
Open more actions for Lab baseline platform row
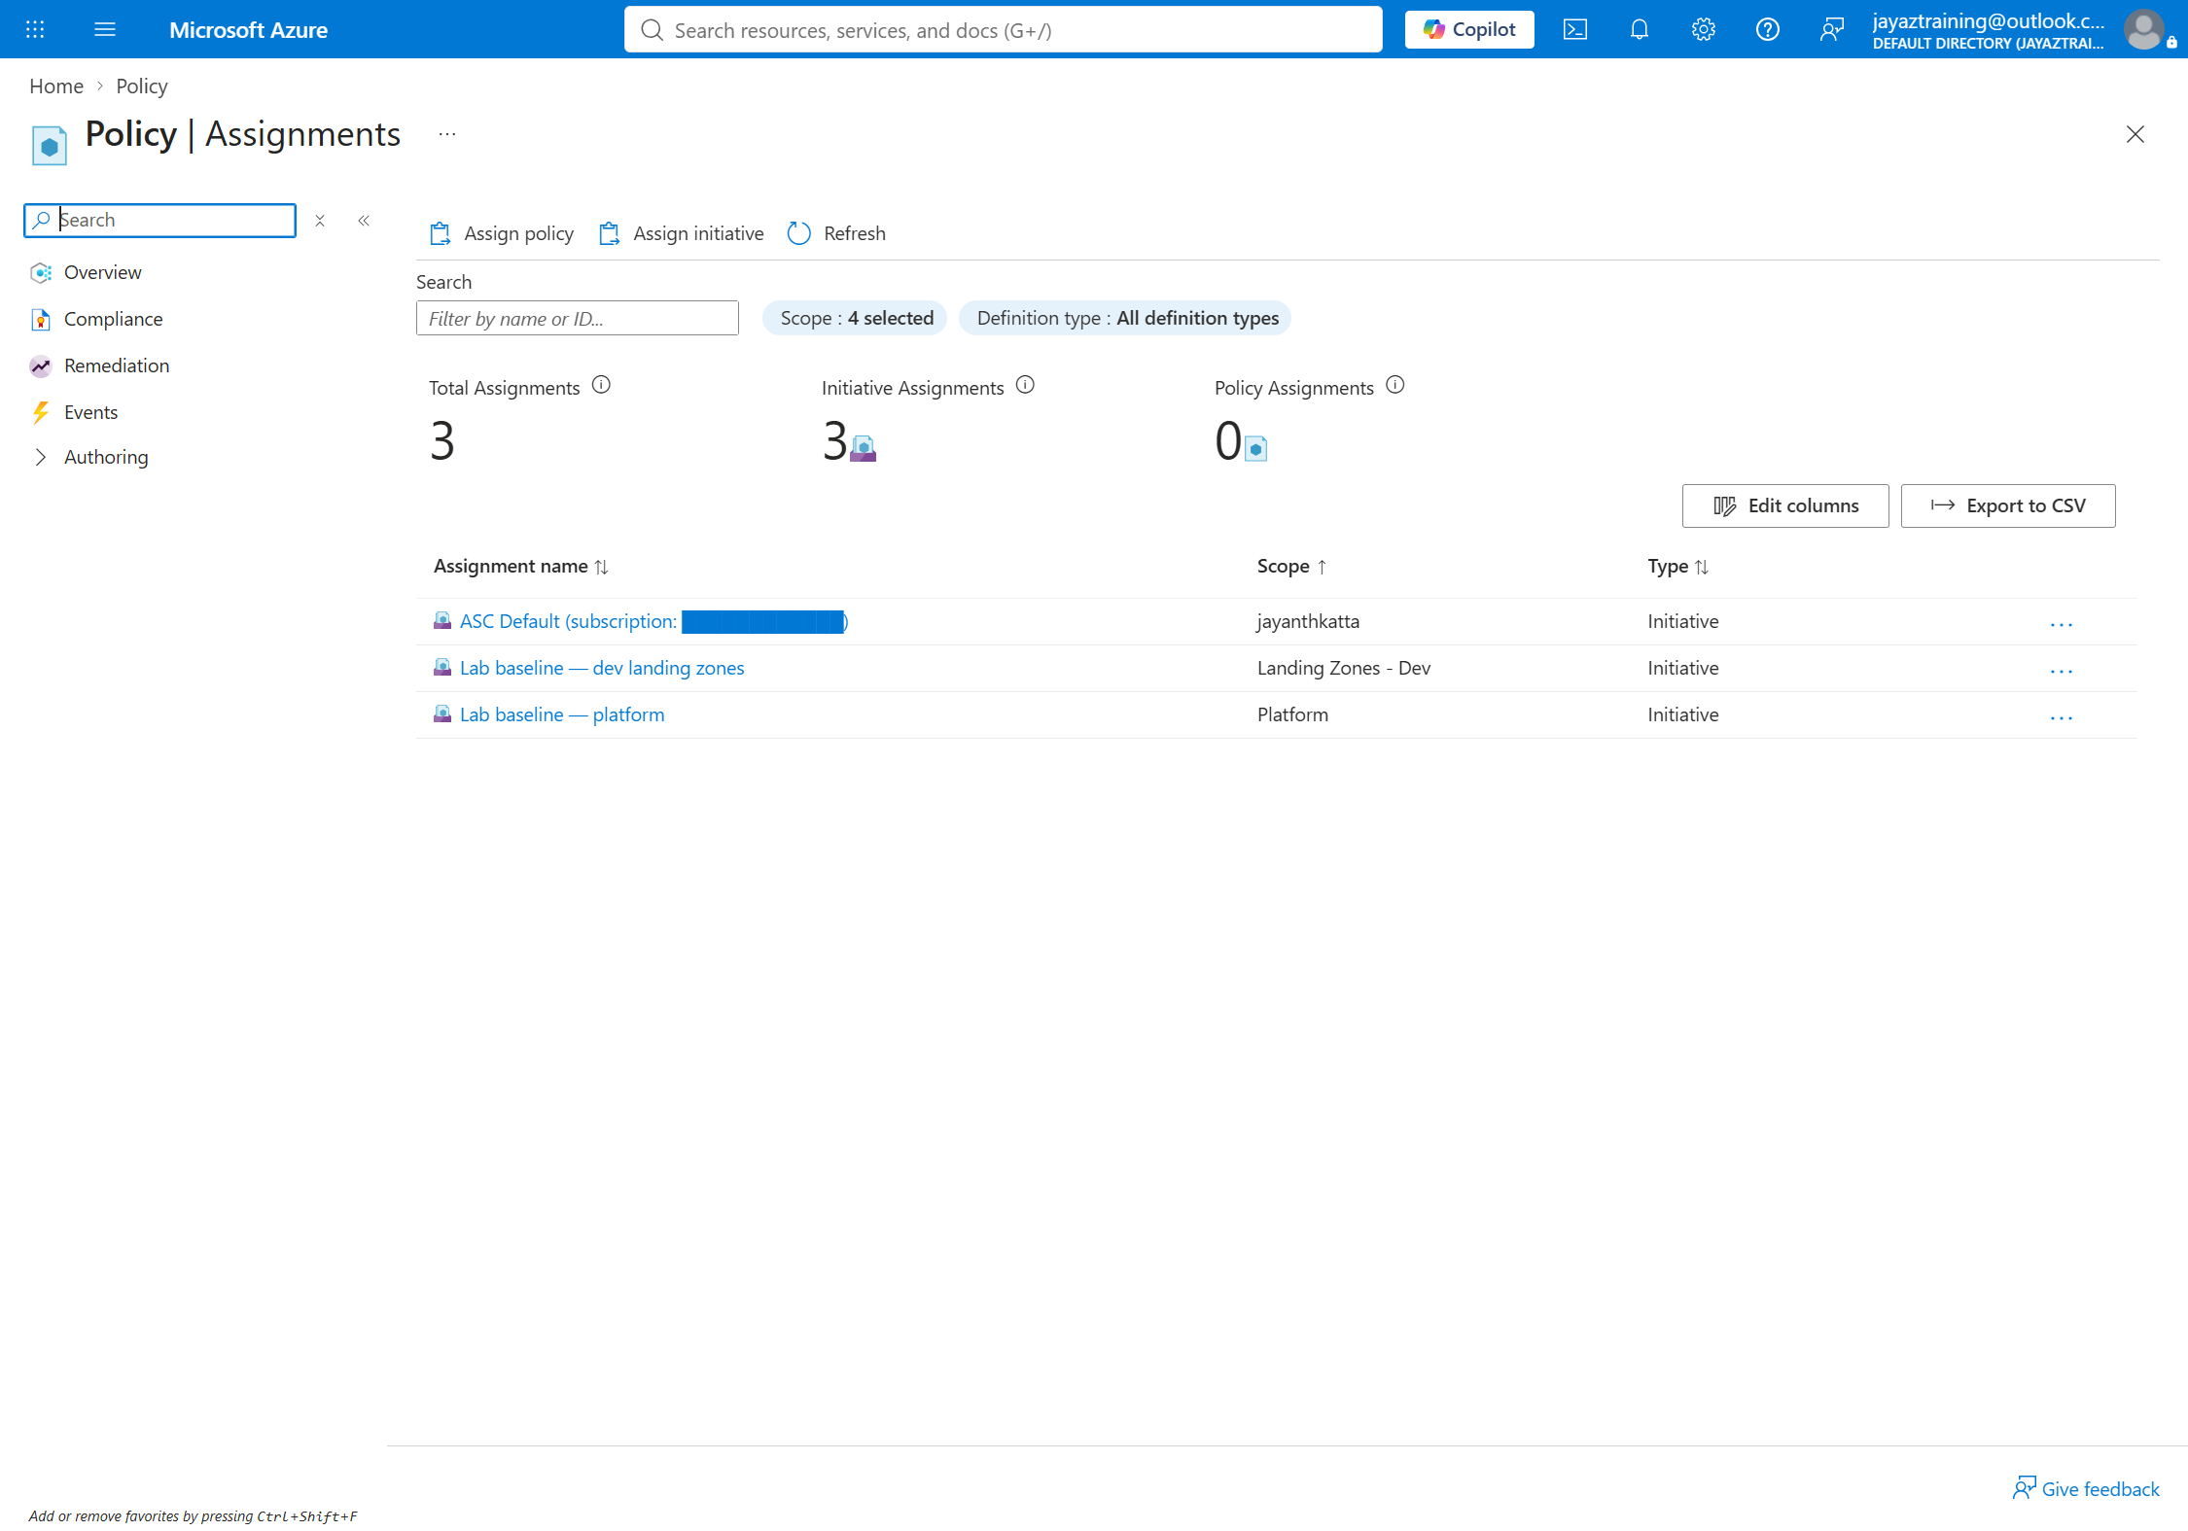[x=2062, y=717]
